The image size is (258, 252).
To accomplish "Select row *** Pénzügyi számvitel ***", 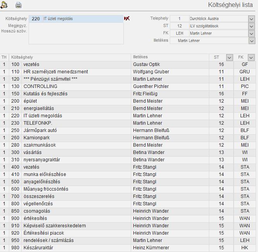I will [128, 79].
